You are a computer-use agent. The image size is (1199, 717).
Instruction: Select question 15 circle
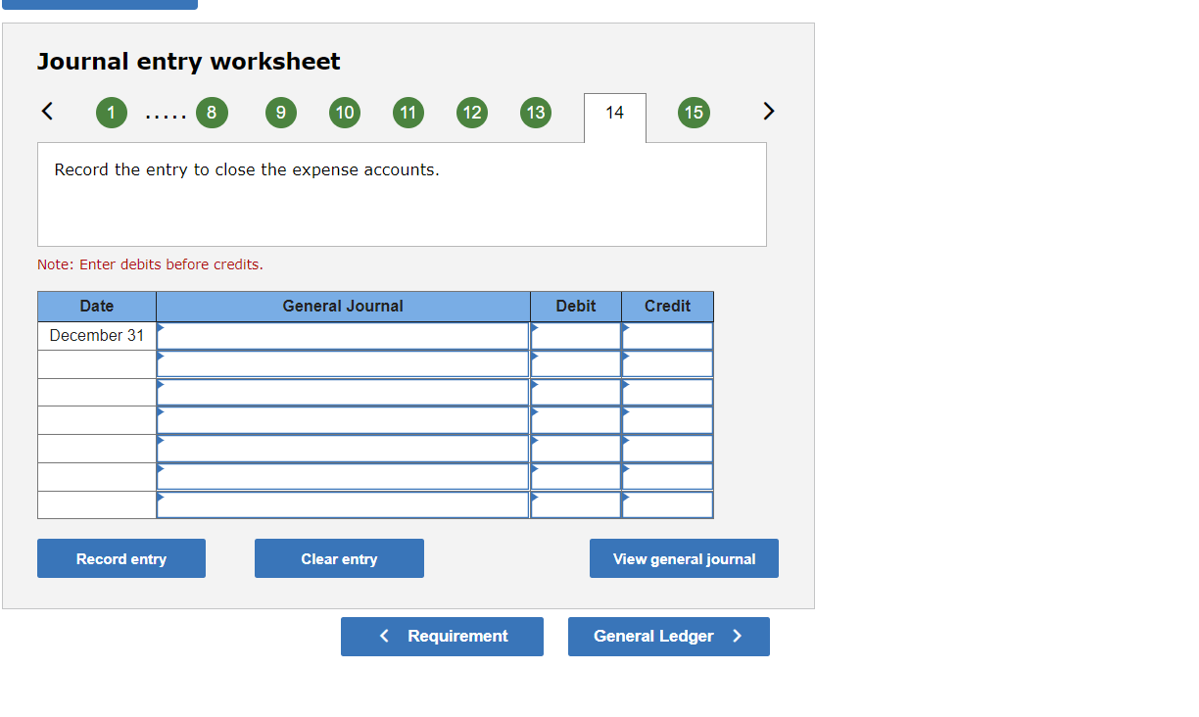(x=694, y=113)
